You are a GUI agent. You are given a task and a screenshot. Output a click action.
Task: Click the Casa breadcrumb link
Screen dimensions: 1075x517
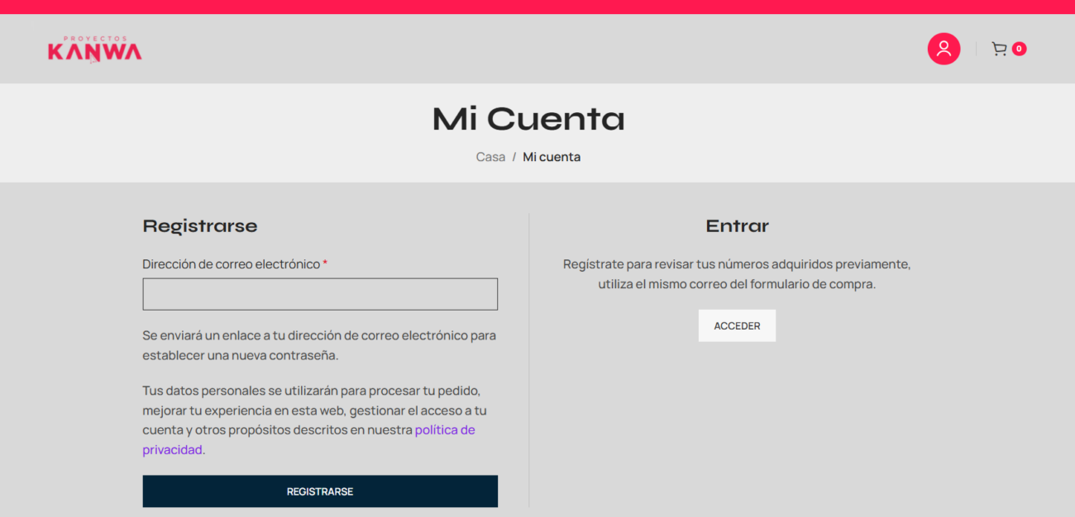(490, 157)
